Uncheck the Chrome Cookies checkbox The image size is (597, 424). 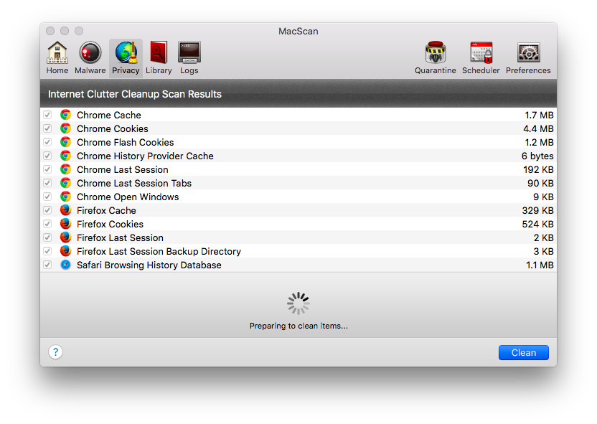[x=47, y=128]
